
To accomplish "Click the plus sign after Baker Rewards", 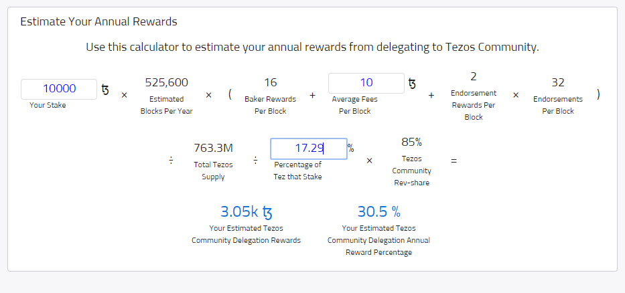I will 312,95.
